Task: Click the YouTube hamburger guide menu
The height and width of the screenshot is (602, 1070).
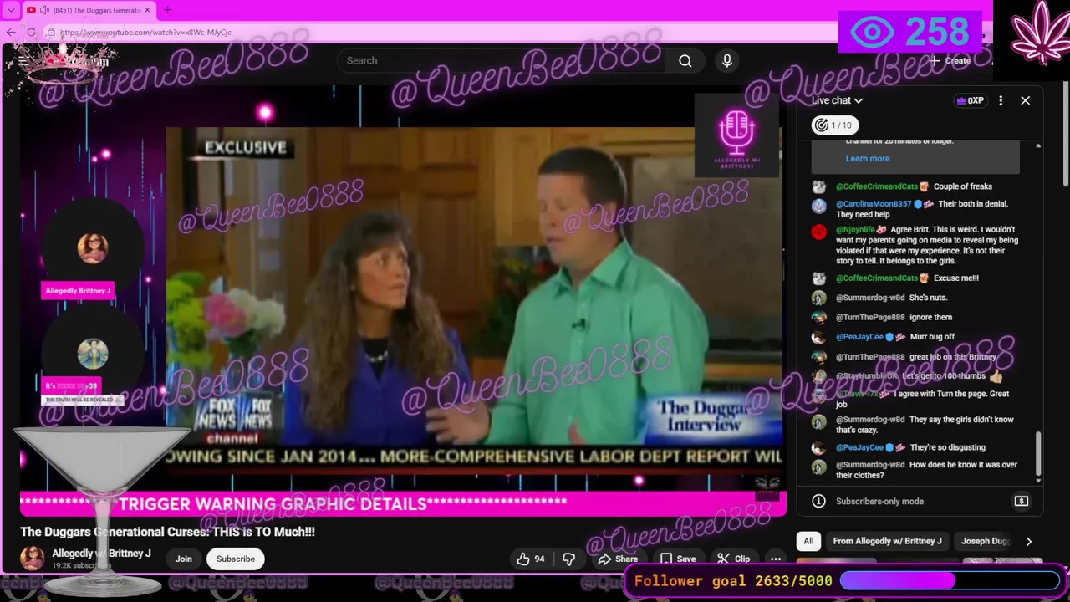Action: [x=23, y=60]
